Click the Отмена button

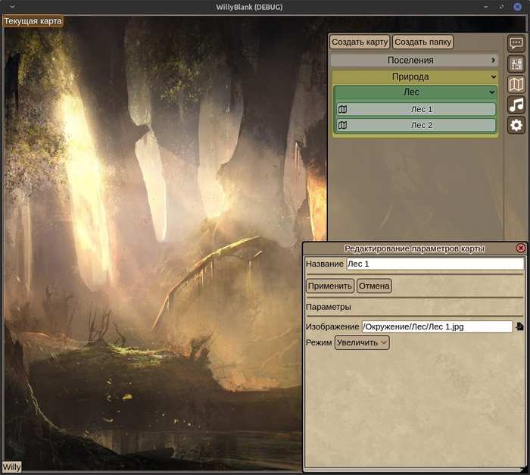tap(373, 286)
